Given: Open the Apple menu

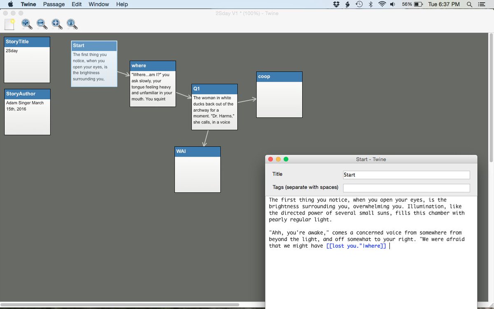Looking at the screenshot, I should pos(11,4).
